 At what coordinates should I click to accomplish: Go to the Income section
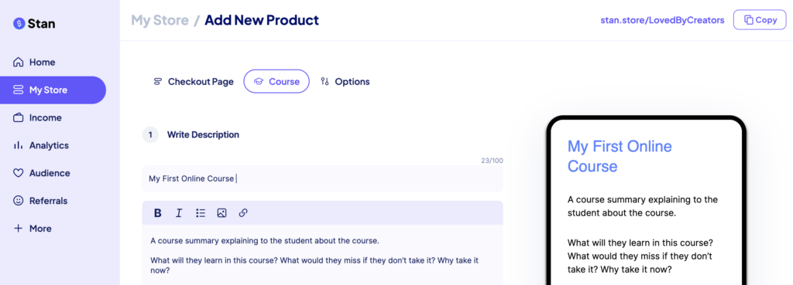coord(37,118)
